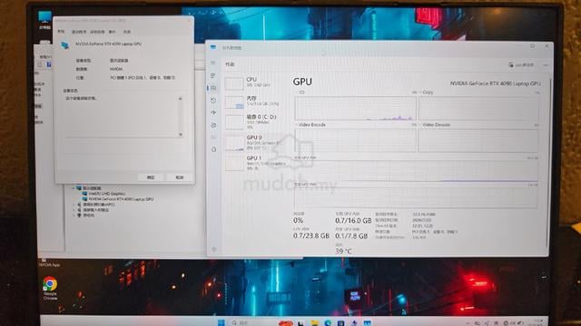This screenshot has width=581, height=326.
Task: Click the display adapter icon in properties dialog
Action: tap(65, 46)
